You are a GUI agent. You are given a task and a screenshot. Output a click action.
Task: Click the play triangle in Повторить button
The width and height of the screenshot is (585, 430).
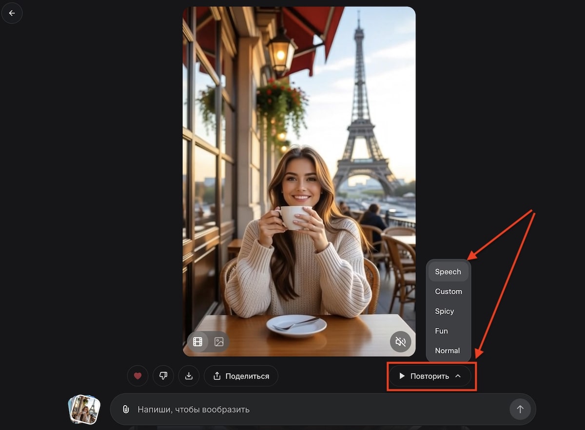(x=402, y=376)
